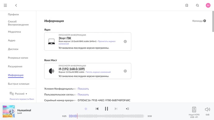Show Пользовательское соглашение via Показать
Viewport: 214px width, 120px height.
[83, 95]
